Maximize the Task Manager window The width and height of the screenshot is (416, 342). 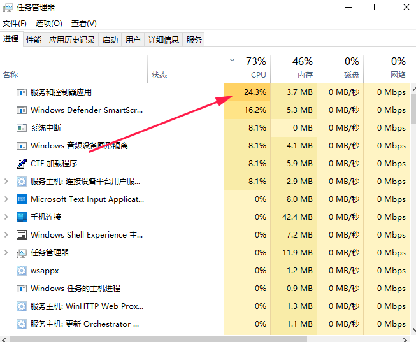[x=377, y=7]
